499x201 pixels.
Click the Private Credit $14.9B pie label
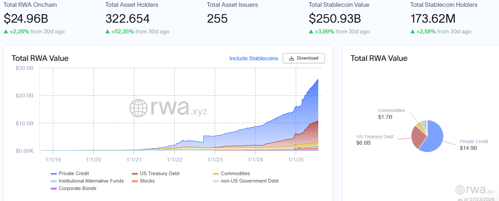(473, 145)
